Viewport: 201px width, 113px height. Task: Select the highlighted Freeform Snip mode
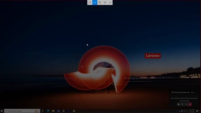[95, 3]
